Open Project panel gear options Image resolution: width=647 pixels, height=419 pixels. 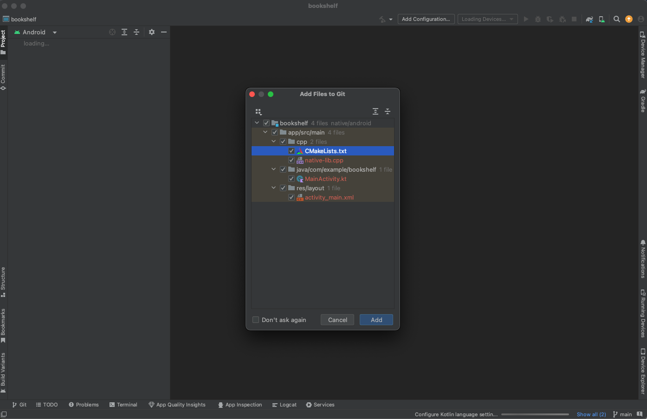(x=152, y=32)
